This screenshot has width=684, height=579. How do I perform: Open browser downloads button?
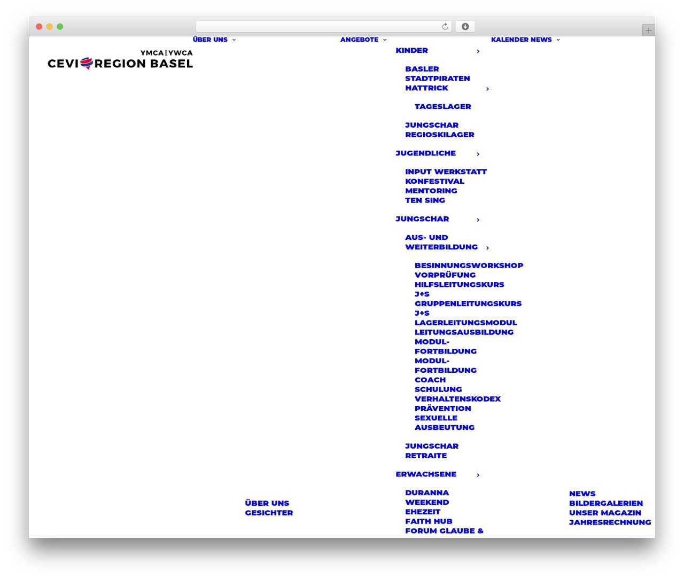coord(465,27)
